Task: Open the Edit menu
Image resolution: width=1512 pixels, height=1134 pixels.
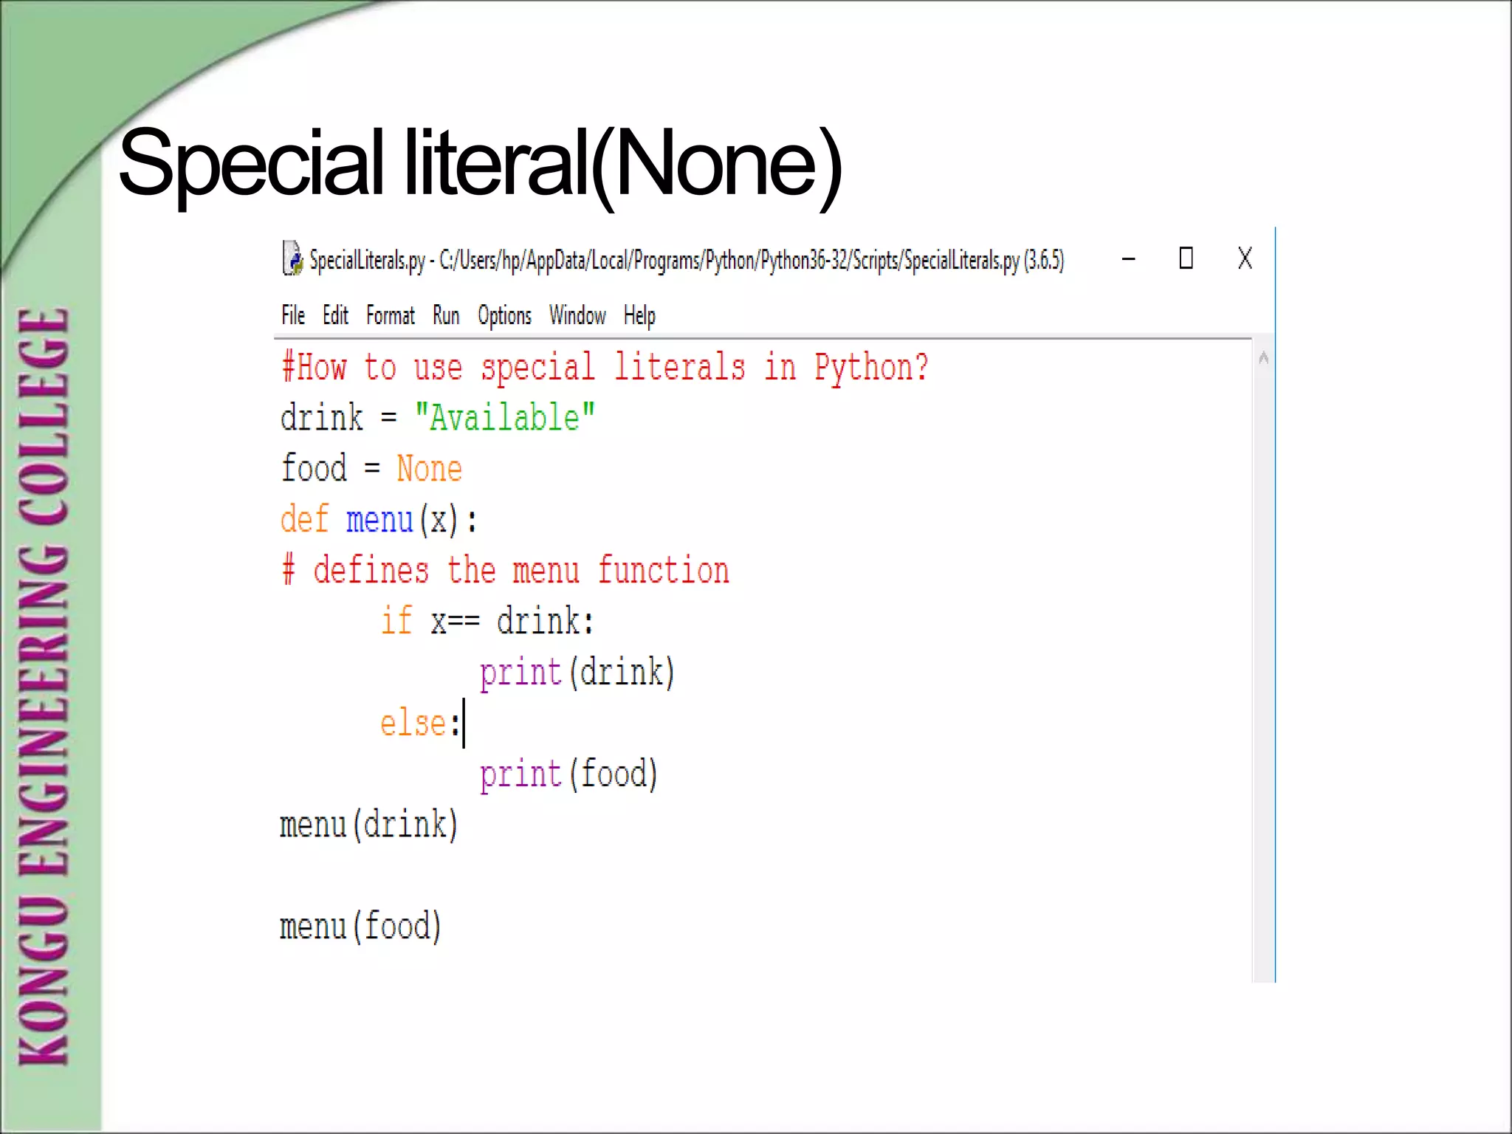Action: tap(335, 316)
